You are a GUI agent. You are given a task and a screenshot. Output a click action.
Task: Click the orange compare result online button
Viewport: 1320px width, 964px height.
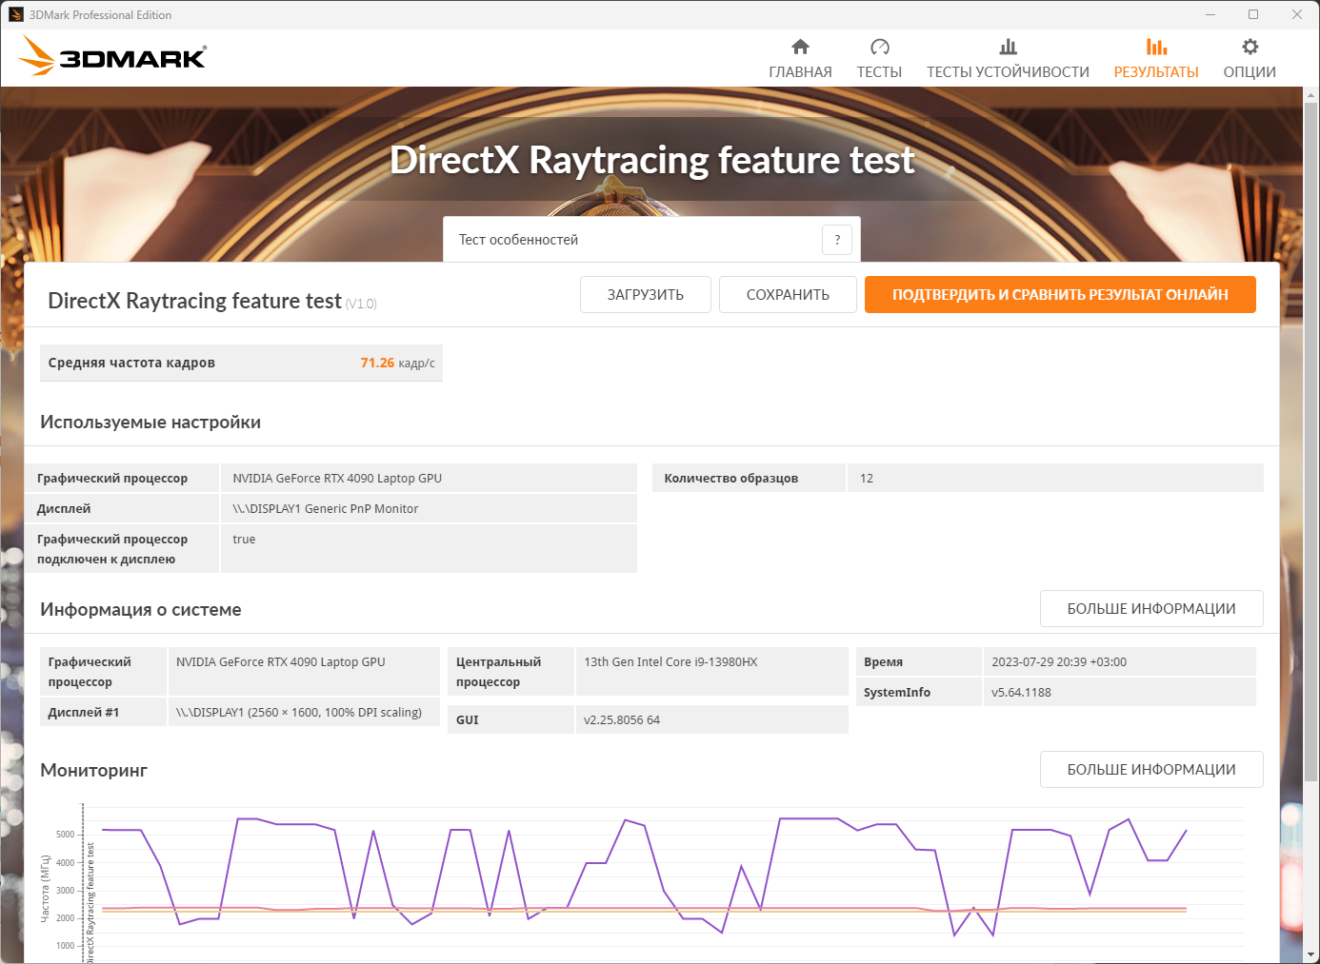(x=1059, y=295)
